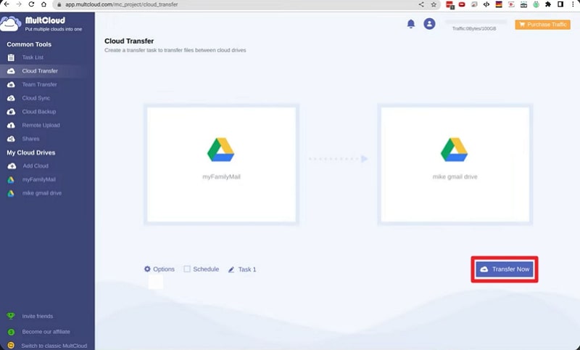This screenshot has height=350, width=580.
Task: Open the MultCloud logo home link
Action: pos(41,23)
